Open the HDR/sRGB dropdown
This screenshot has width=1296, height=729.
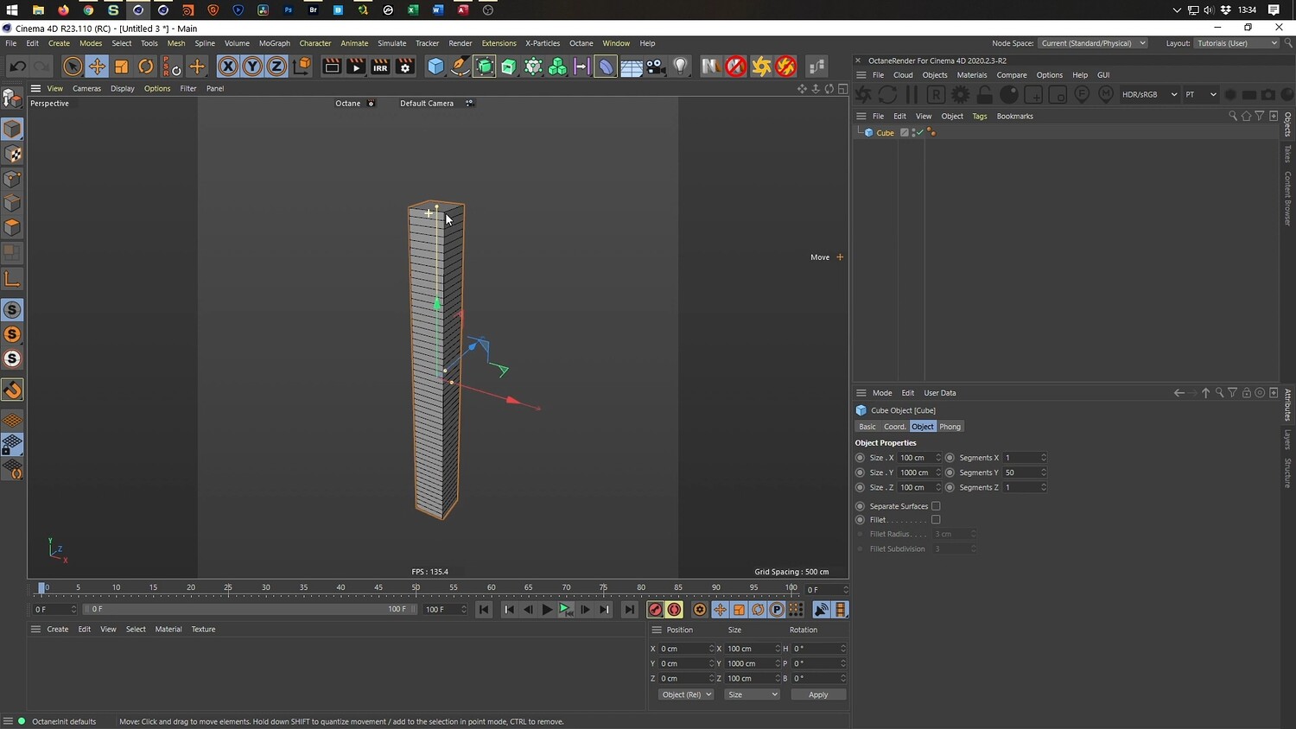click(x=1148, y=95)
